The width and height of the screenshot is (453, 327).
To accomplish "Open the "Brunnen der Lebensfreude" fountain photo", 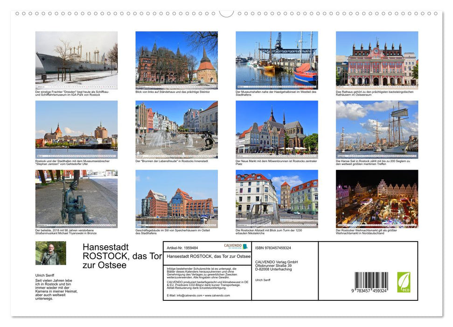I will click(176, 129).
